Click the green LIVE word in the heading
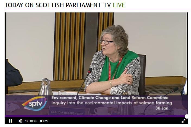 click(119, 5)
